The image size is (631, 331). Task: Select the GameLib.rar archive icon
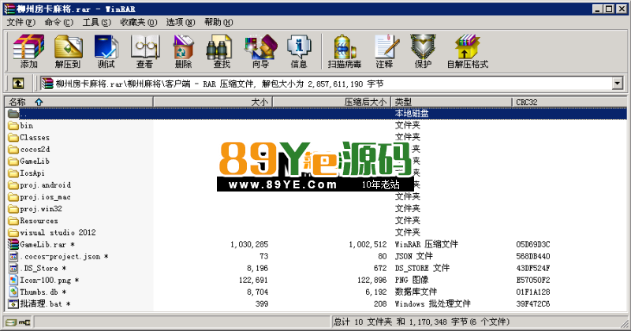pos(13,244)
